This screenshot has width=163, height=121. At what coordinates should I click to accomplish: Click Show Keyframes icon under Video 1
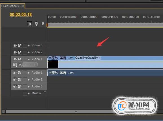click(20, 65)
